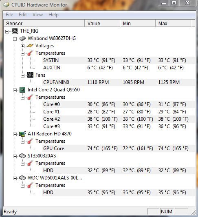
Task: Collapse Temperatures under Winbond W83627DHG
Action: coord(22,53)
